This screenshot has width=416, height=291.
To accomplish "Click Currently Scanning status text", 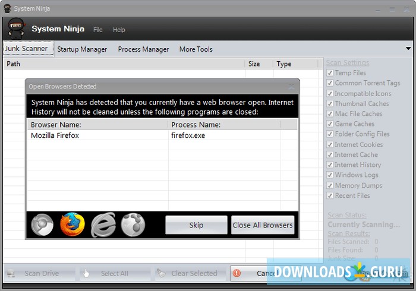I will point(364,224).
